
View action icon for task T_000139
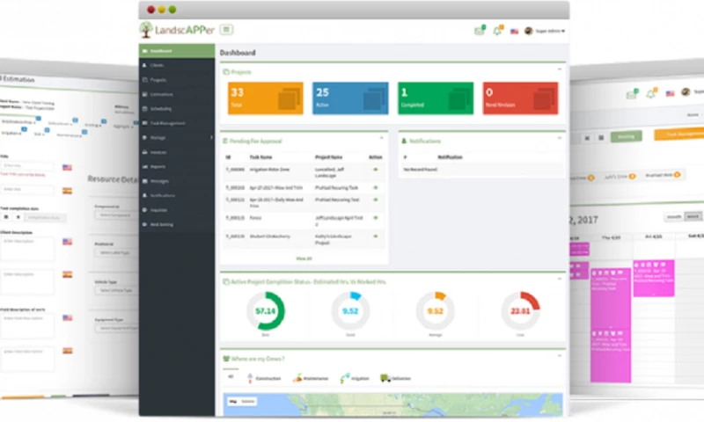coord(376,236)
